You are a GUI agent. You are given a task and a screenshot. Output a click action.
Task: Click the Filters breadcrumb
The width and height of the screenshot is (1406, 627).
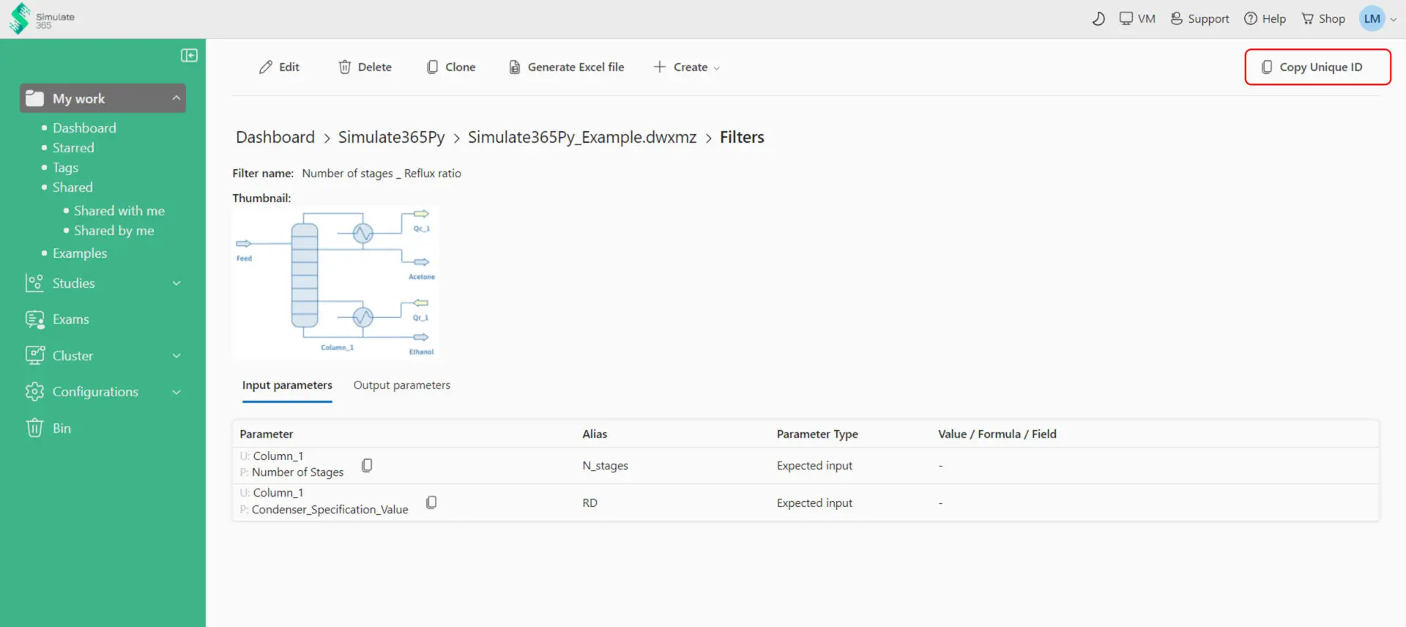coord(742,138)
